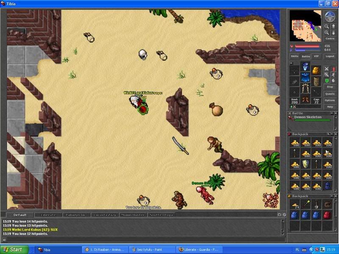Click the ignore list chat button
Image resolution: width=339 pixels, height=254 pixels.
(x=284, y=215)
